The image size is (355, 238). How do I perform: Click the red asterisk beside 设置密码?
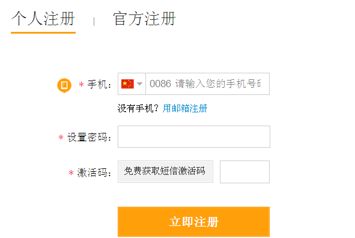(x=61, y=137)
